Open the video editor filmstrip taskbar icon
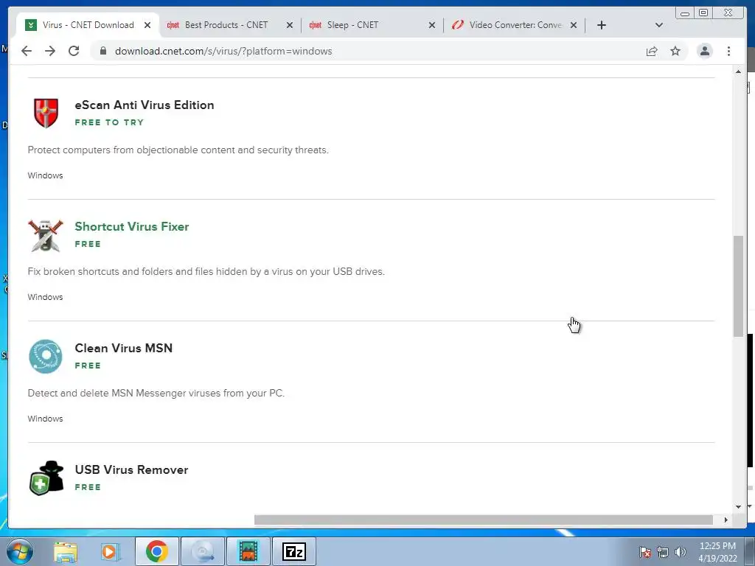This screenshot has width=755, height=566. pos(248,551)
